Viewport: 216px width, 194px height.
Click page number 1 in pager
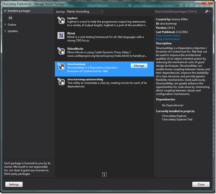(x=104, y=175)
